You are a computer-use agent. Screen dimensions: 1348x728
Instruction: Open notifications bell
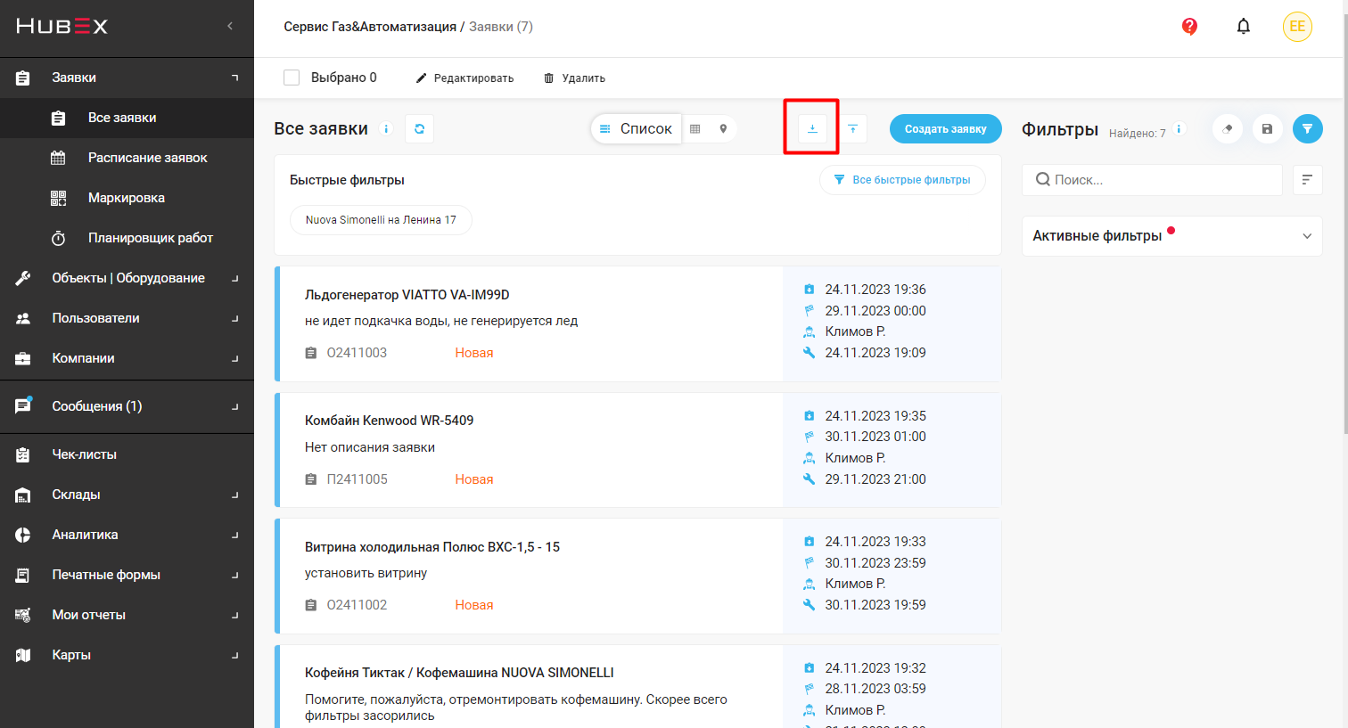point(1243,27)
